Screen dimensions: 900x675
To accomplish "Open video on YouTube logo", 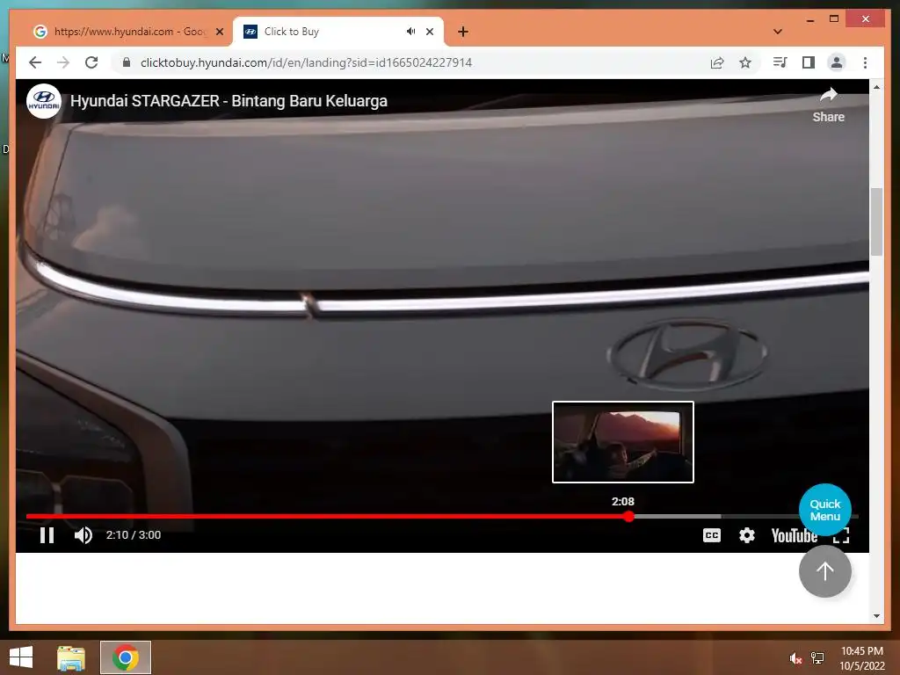I will (795, 535).
